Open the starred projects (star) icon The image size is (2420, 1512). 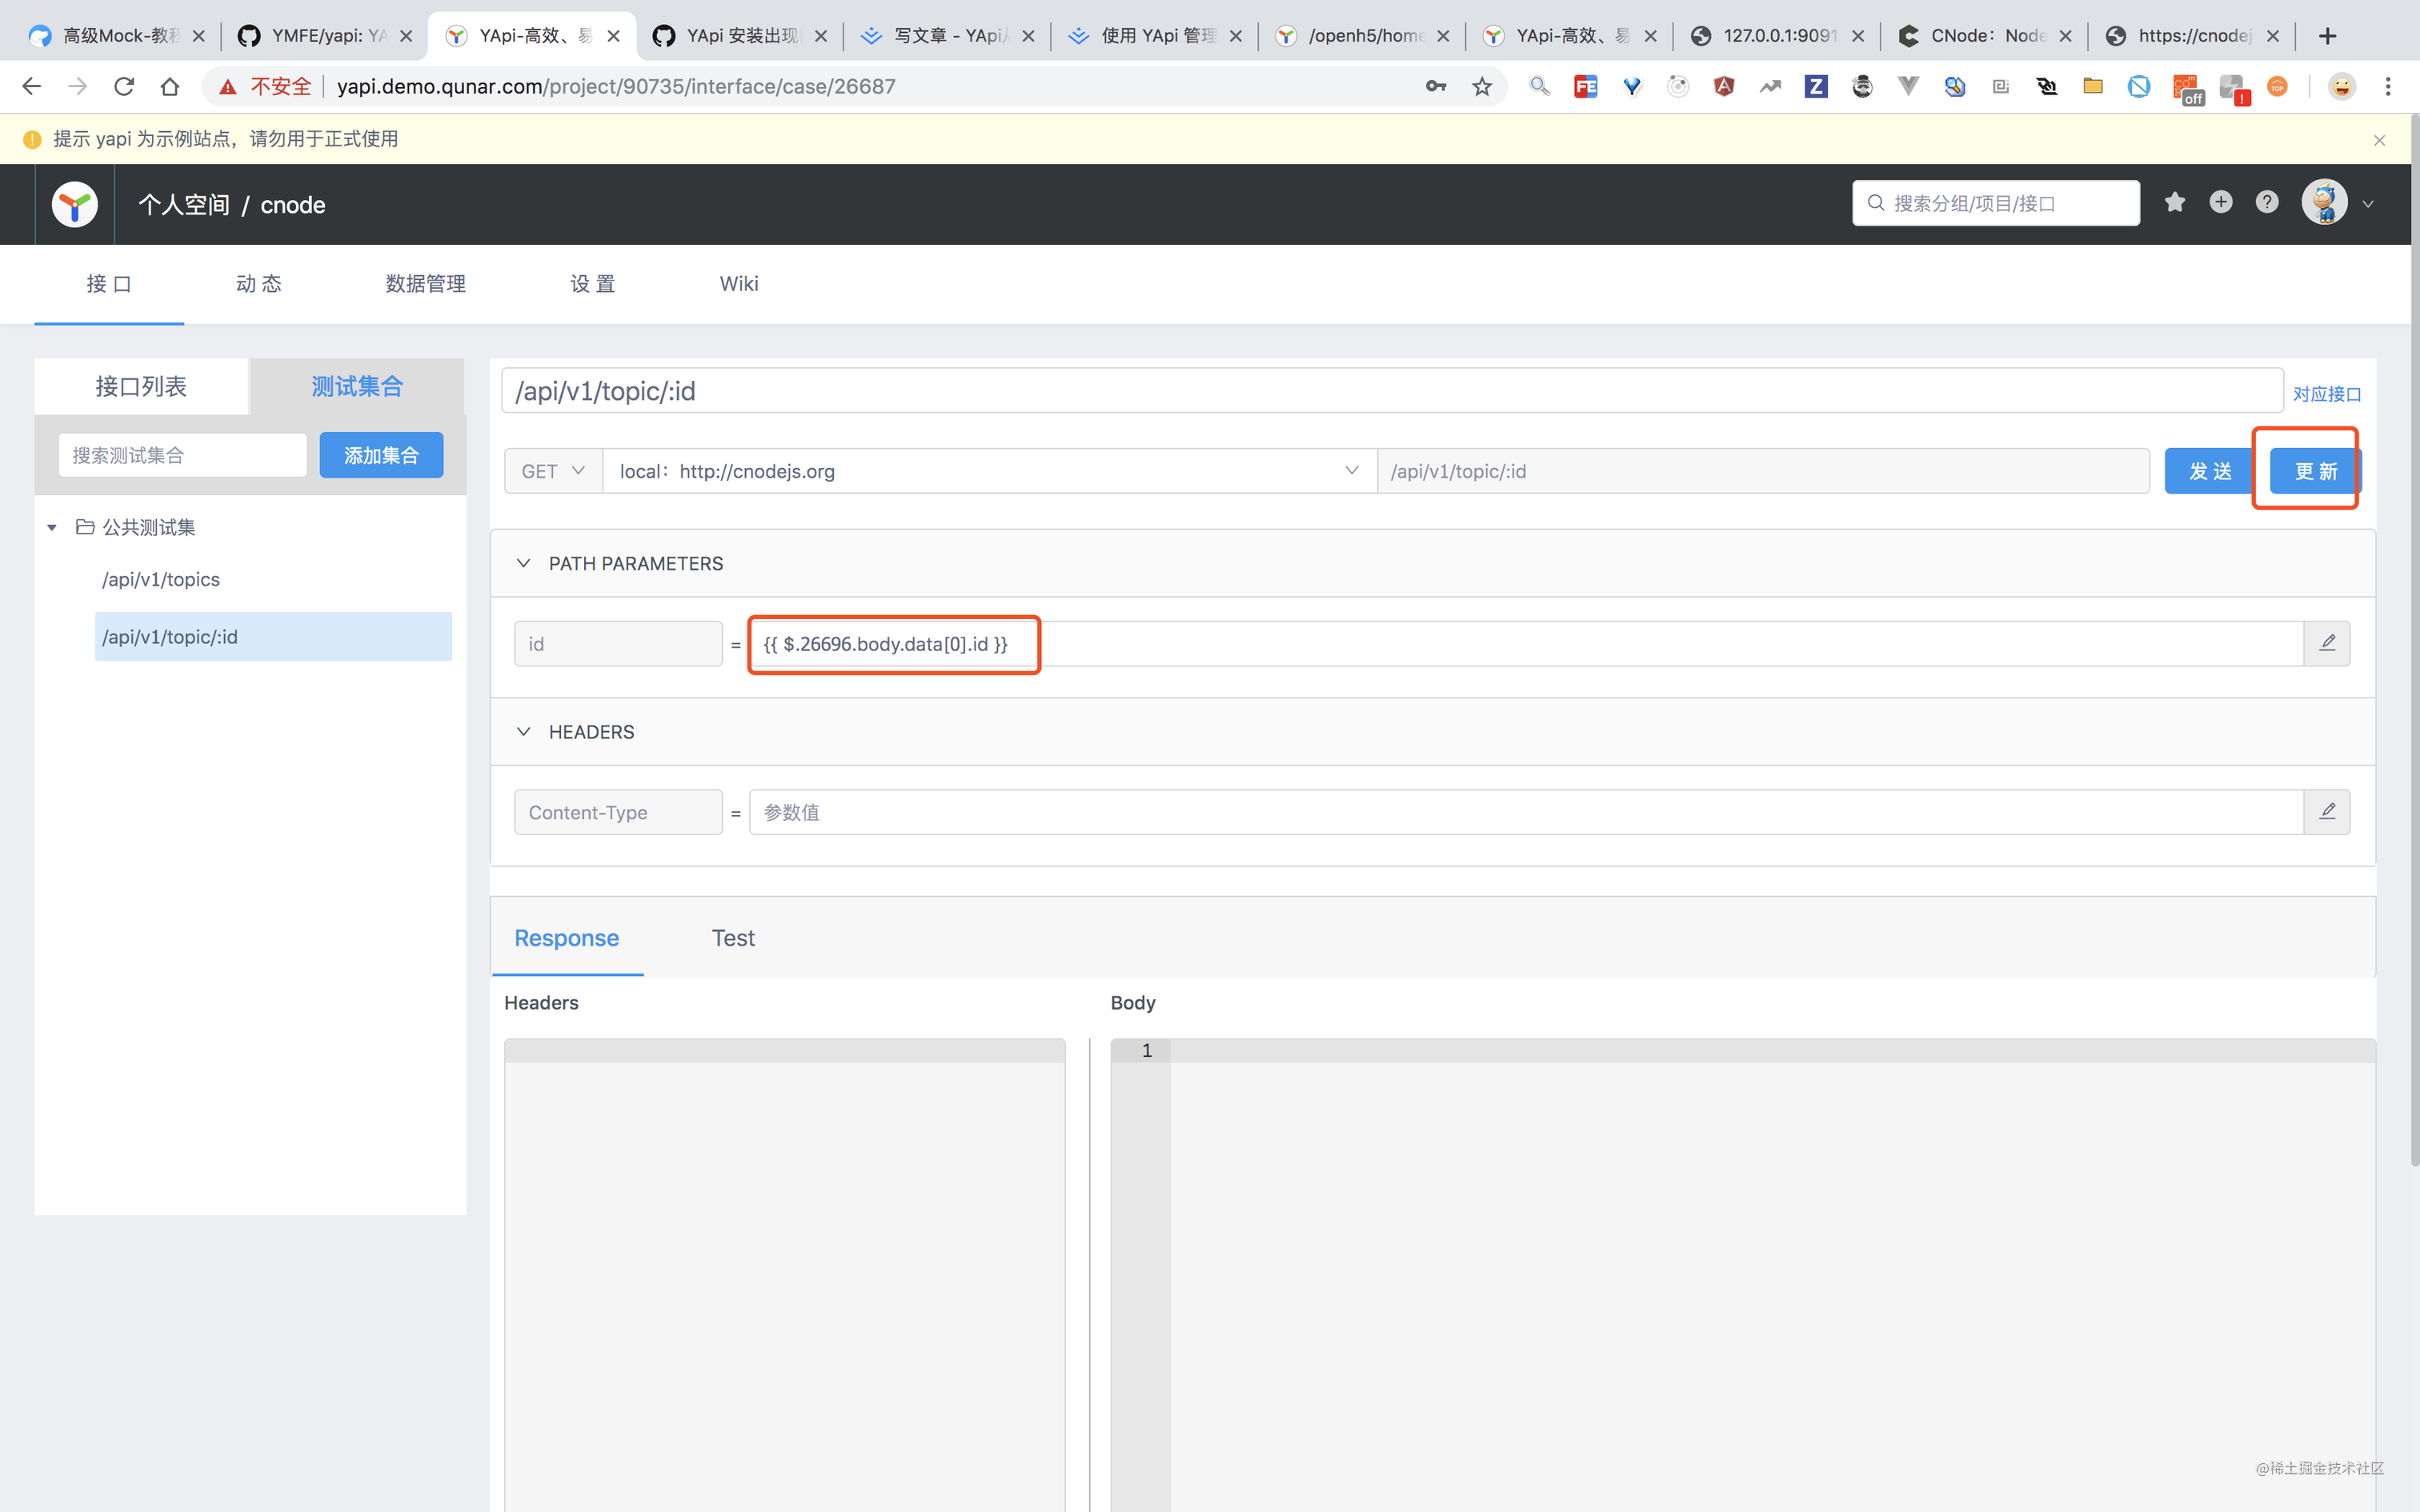pos(2174,203)
